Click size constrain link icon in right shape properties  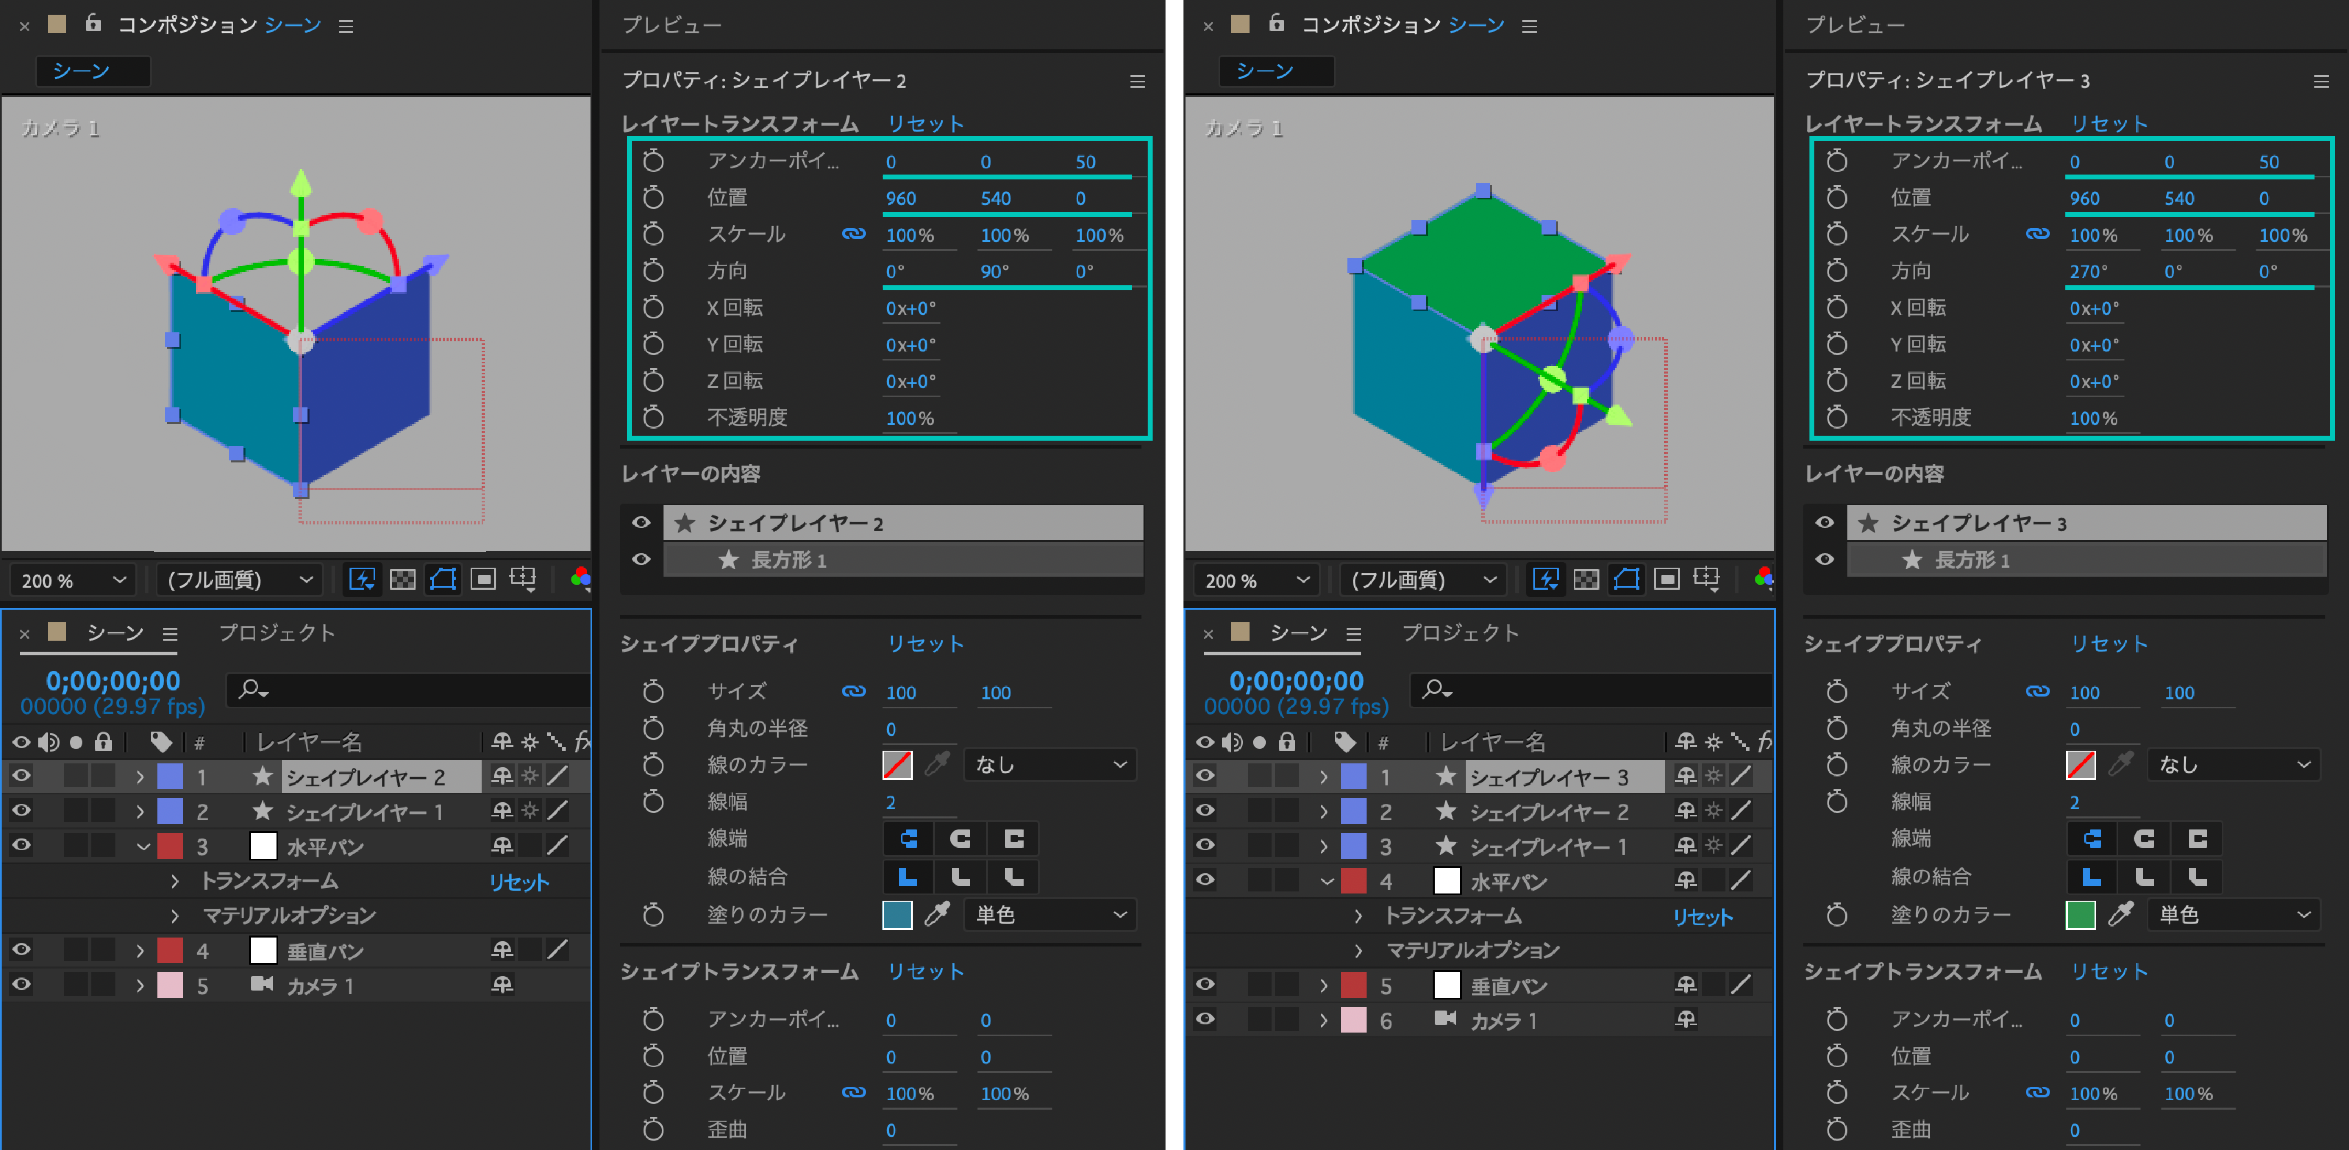click(2037, 692)
